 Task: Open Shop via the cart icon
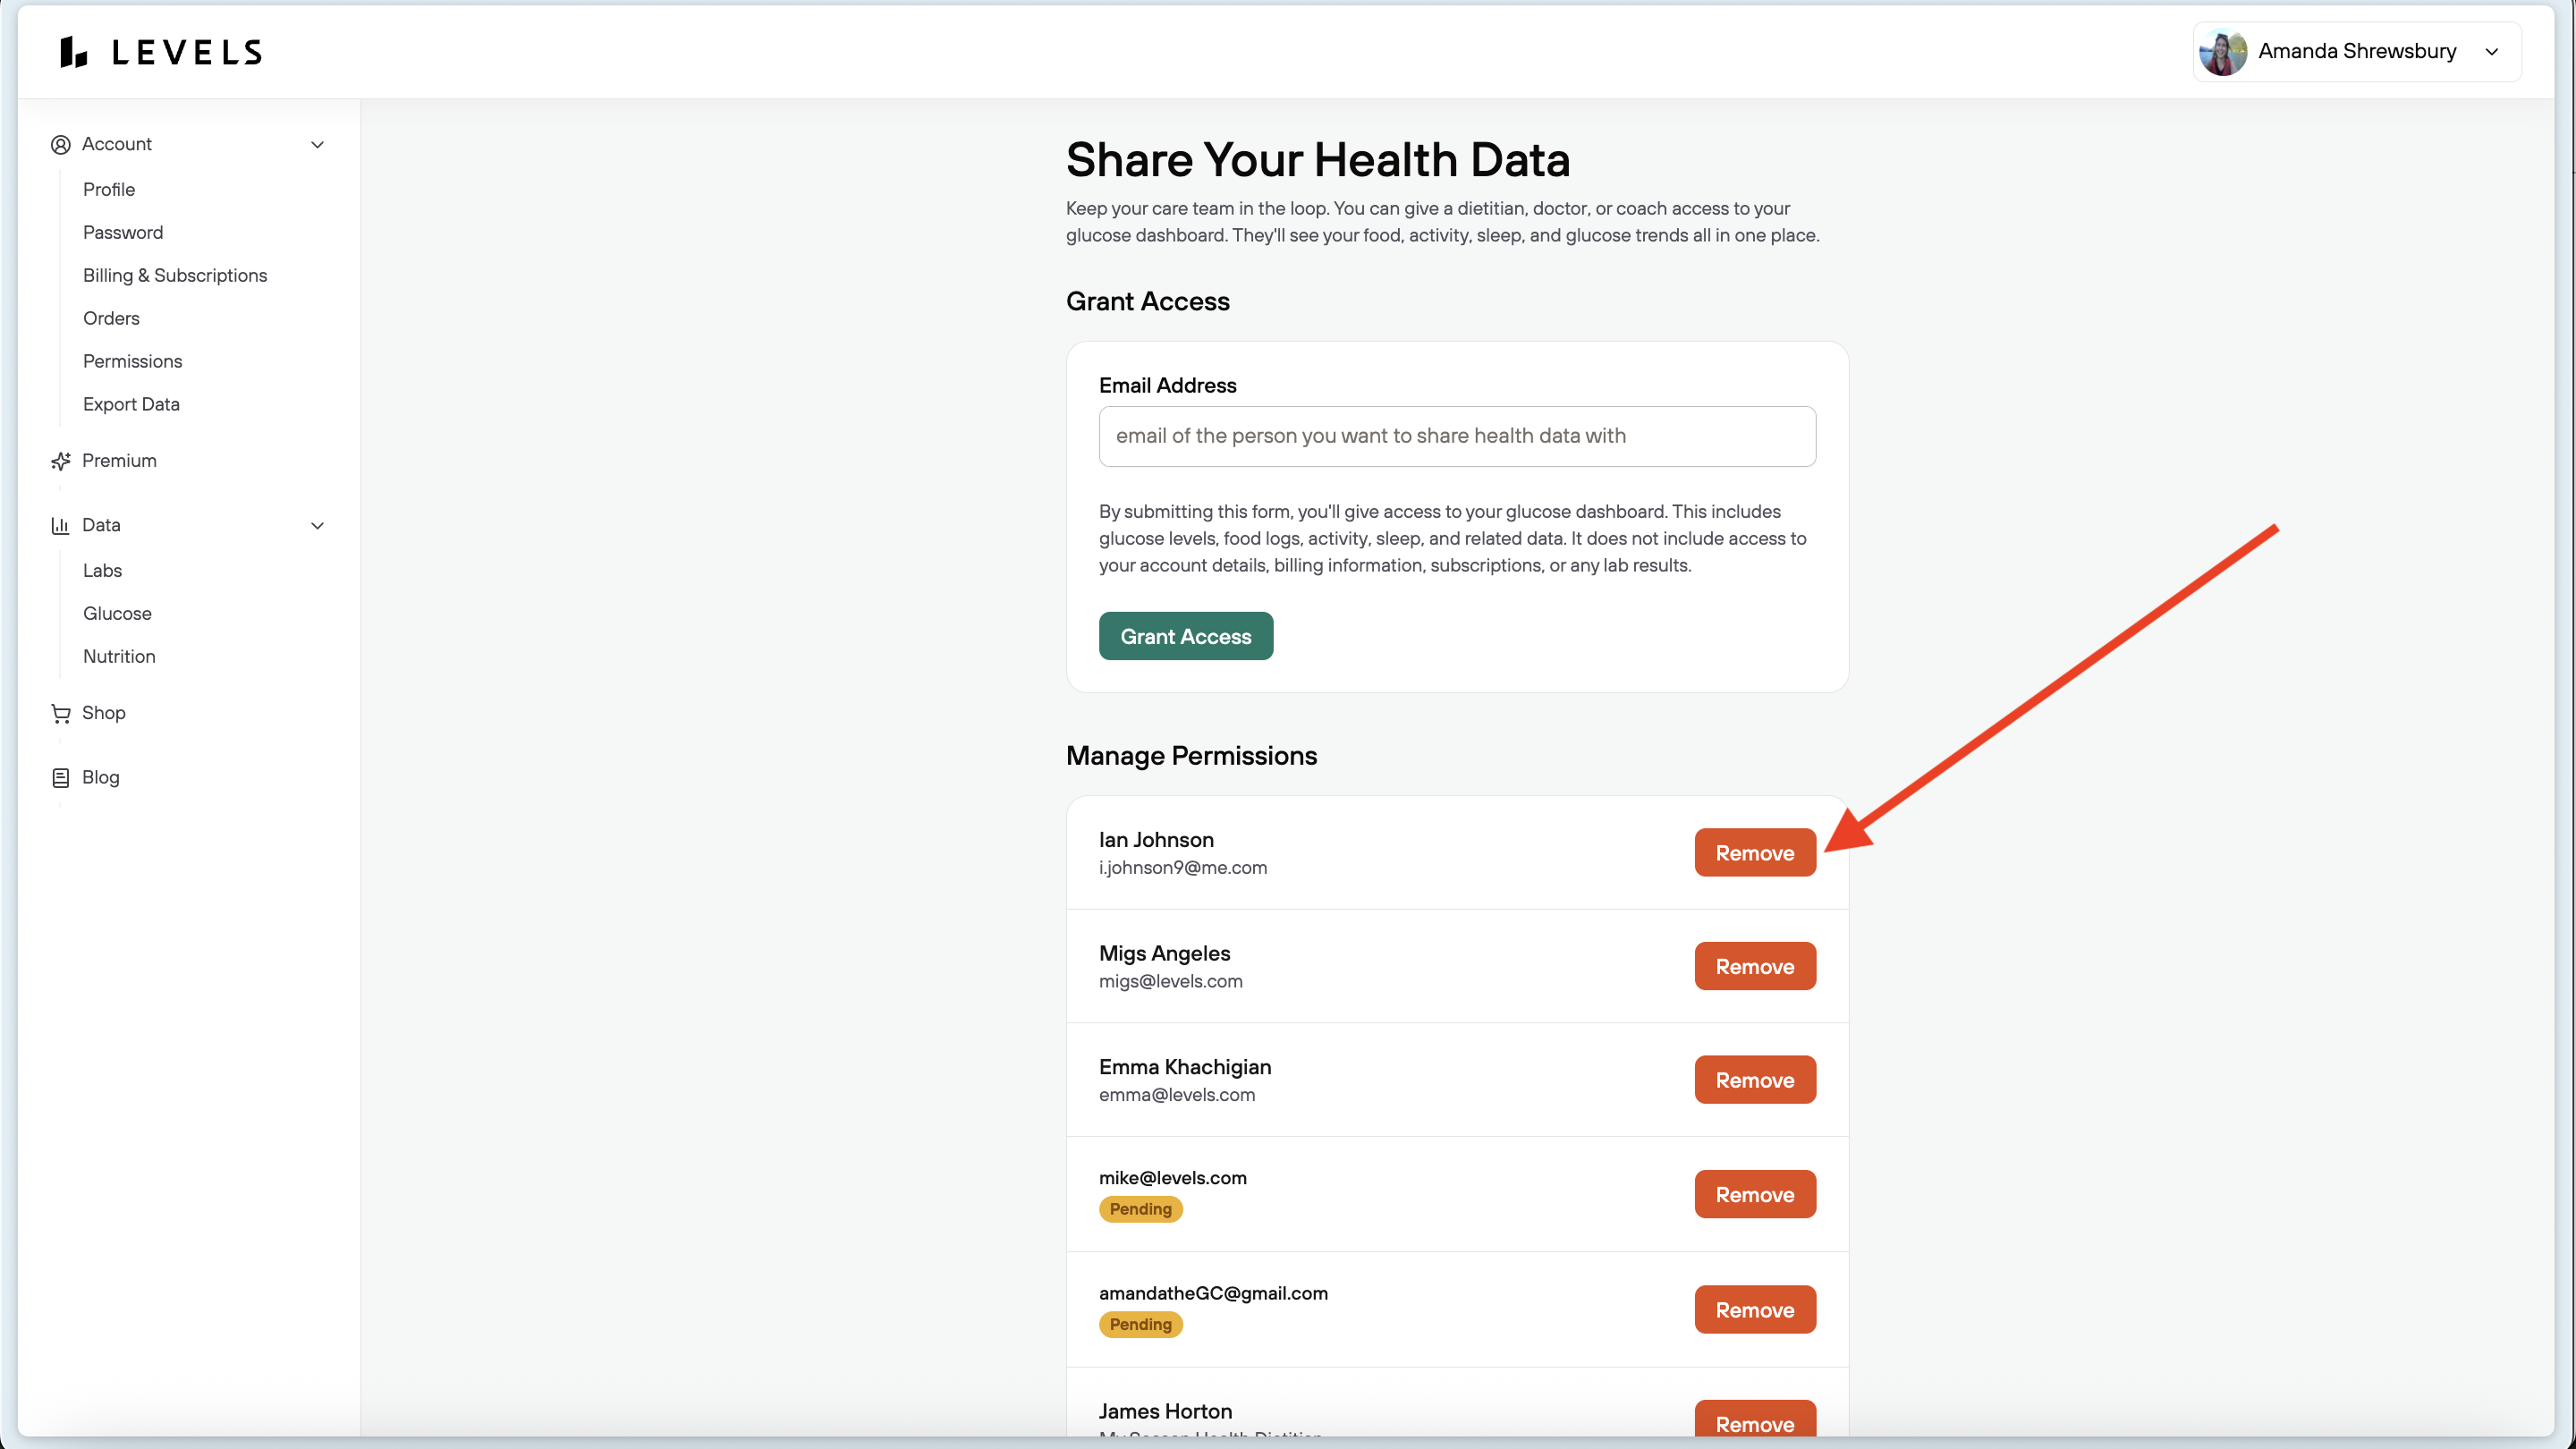(61, 713)
